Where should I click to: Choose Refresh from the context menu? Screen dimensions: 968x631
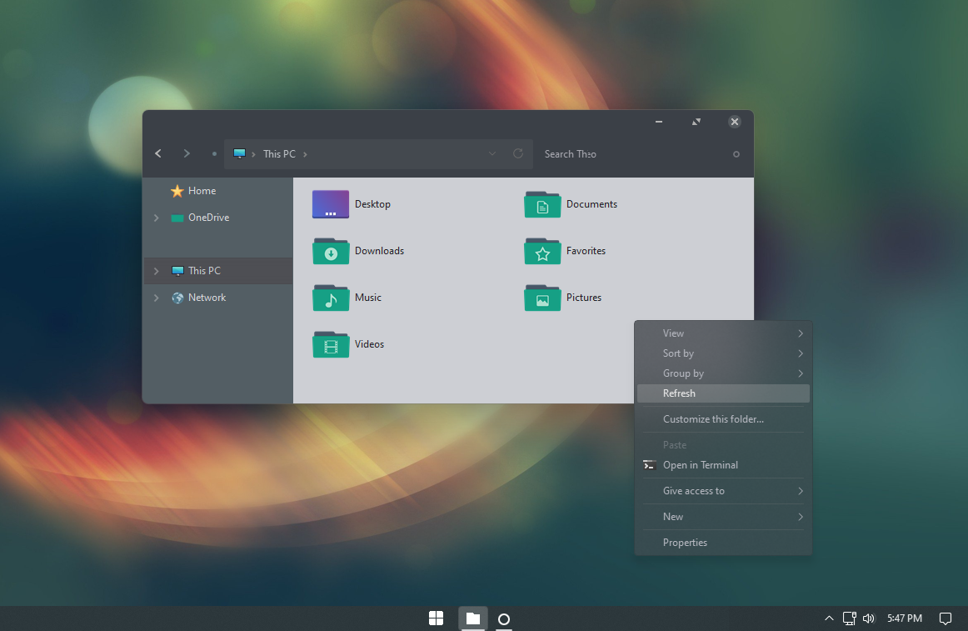tap(724, 393)
